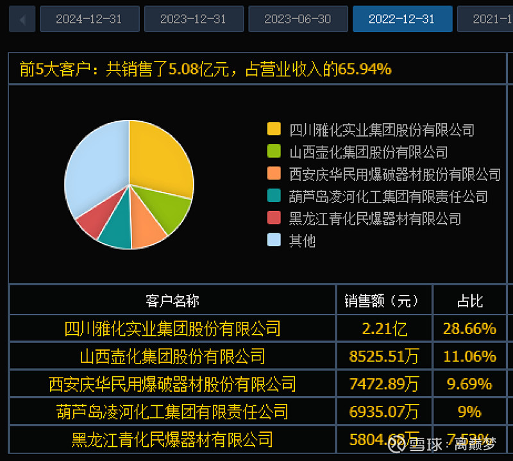This screenshot has width=513, height=461.
Task: Click the 8525.51万 sales value
Action: pyautogui.click(x=384, y=356)
